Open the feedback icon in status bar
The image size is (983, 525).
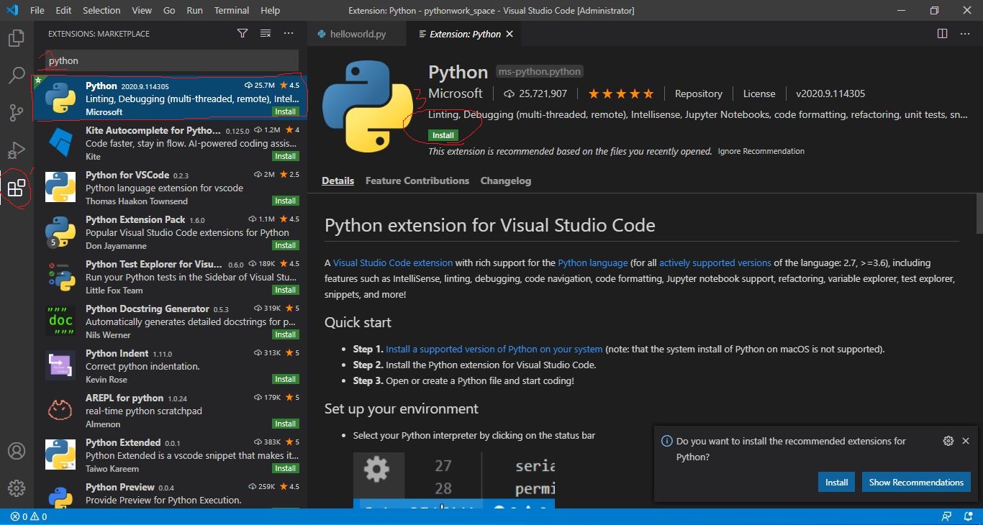(x=946, y=516)
